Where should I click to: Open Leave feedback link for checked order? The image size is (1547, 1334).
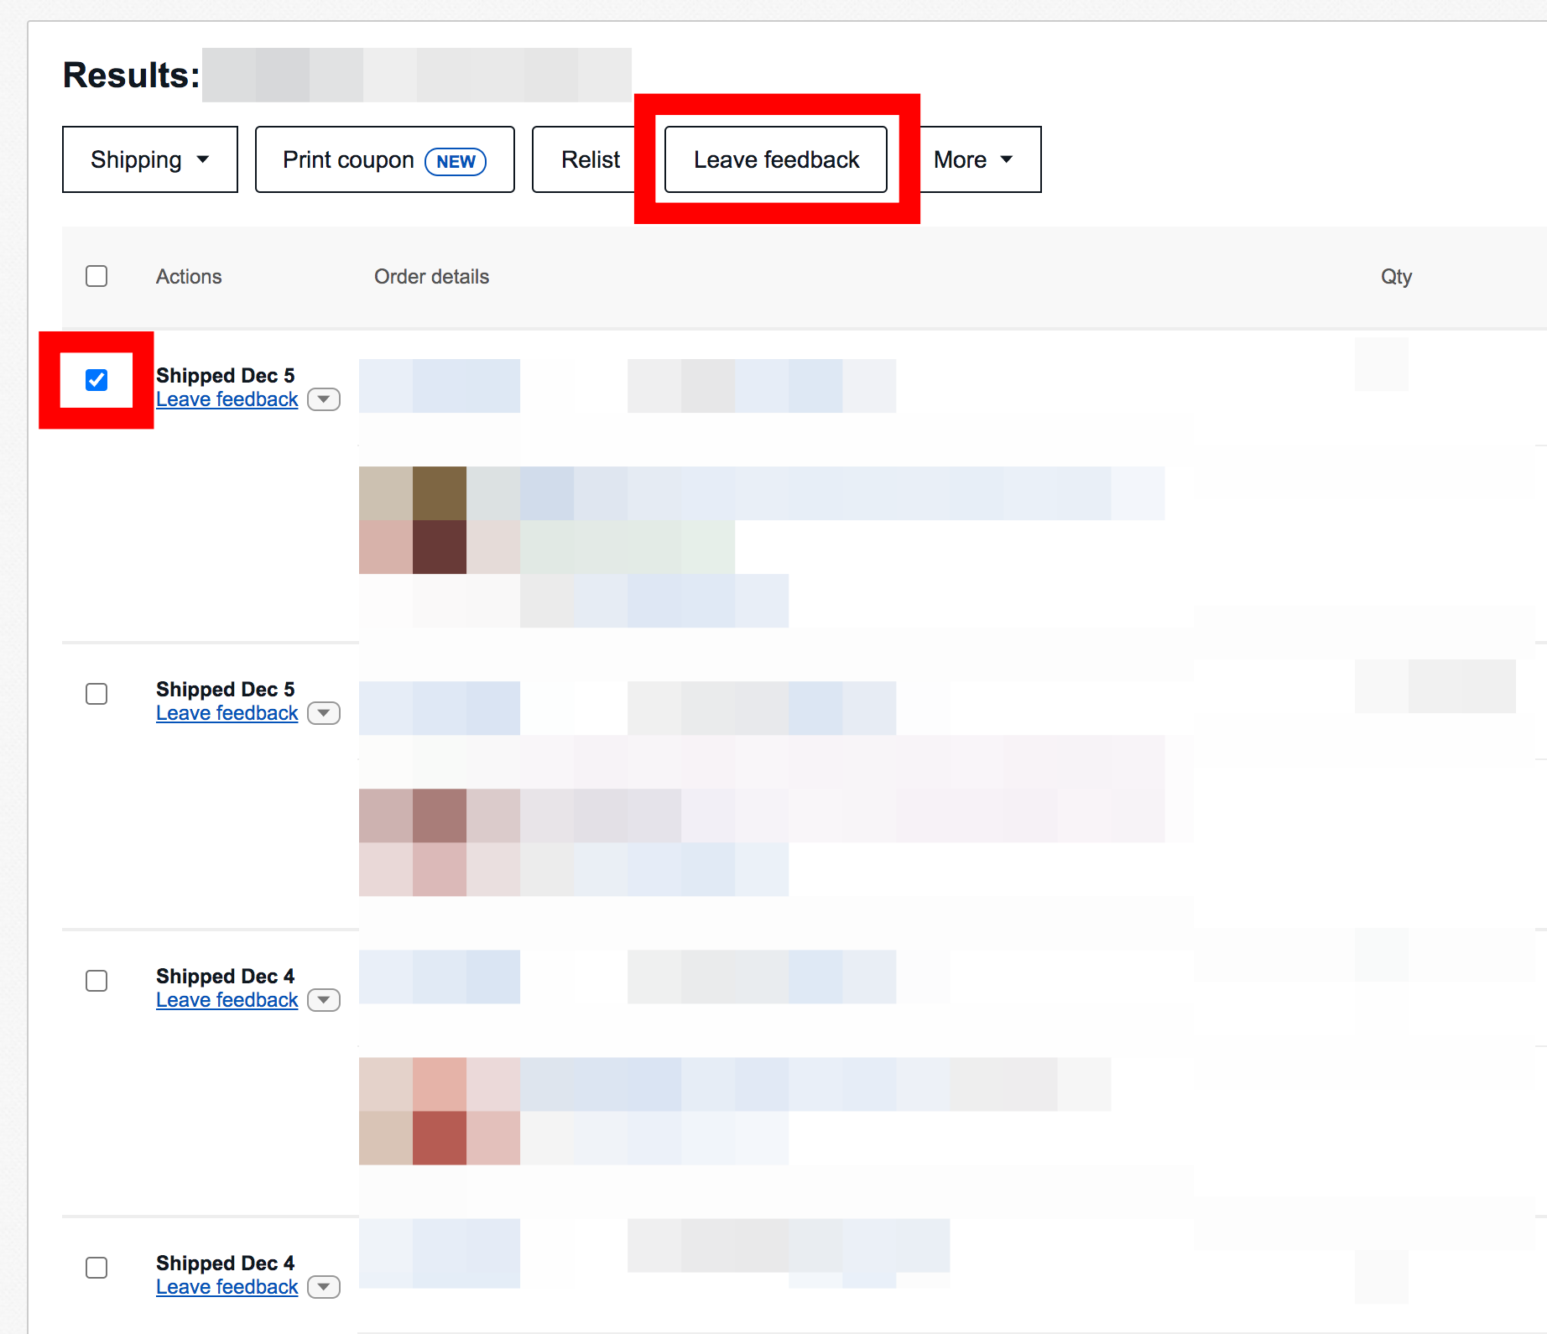click(x=227, y=399)
